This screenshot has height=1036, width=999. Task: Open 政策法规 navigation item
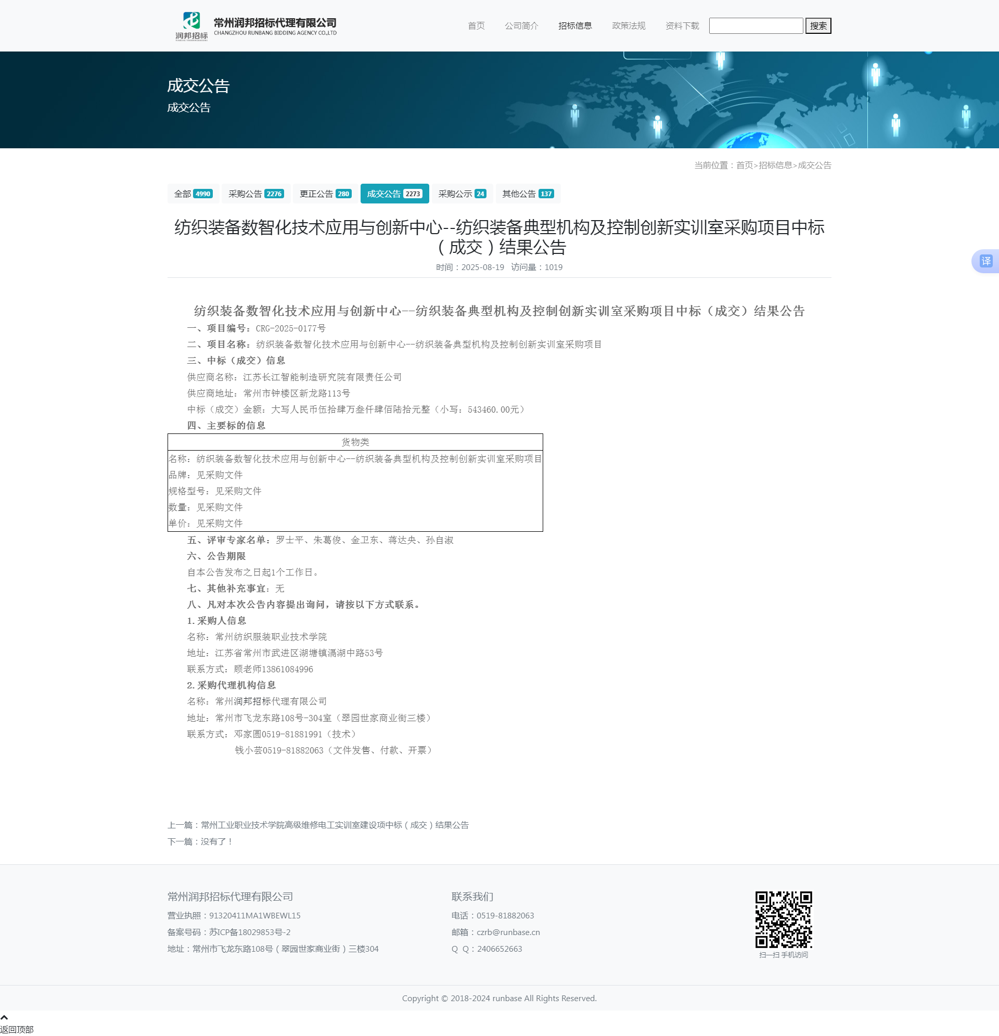pos(629,26)
